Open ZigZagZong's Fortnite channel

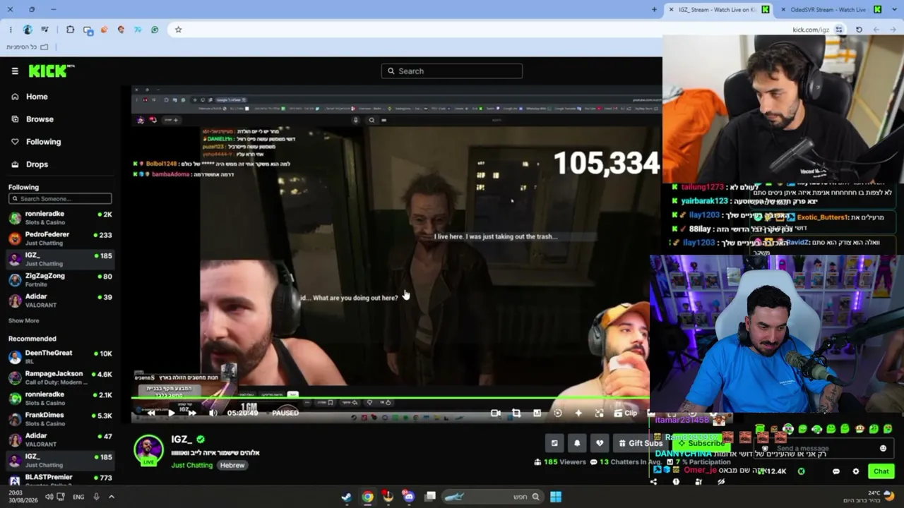click(60, 280)
